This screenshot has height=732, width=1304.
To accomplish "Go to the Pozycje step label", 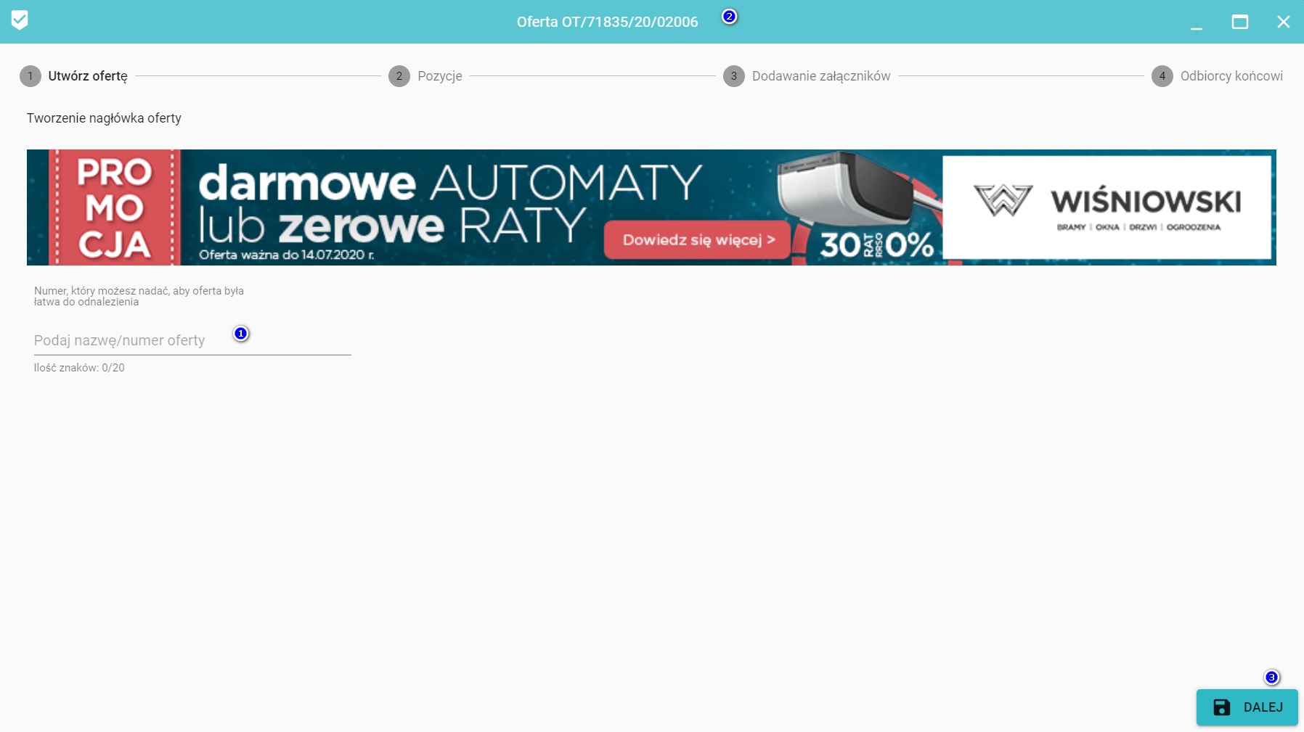I will click(439, 76).
